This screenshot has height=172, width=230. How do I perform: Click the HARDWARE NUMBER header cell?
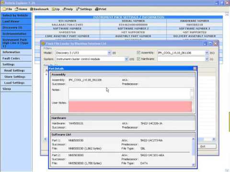[x=195, y=21]
